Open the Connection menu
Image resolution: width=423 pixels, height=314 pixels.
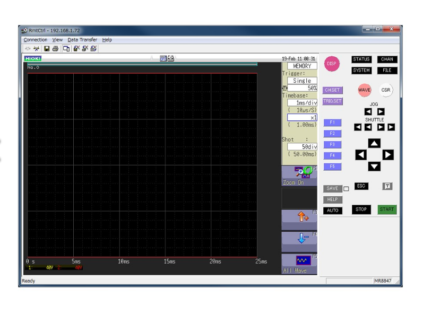pos(35,40)
